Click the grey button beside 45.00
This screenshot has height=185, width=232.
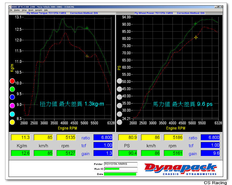click(119, 89)
